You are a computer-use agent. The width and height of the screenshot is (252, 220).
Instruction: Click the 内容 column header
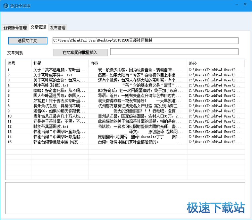(138, 63)
